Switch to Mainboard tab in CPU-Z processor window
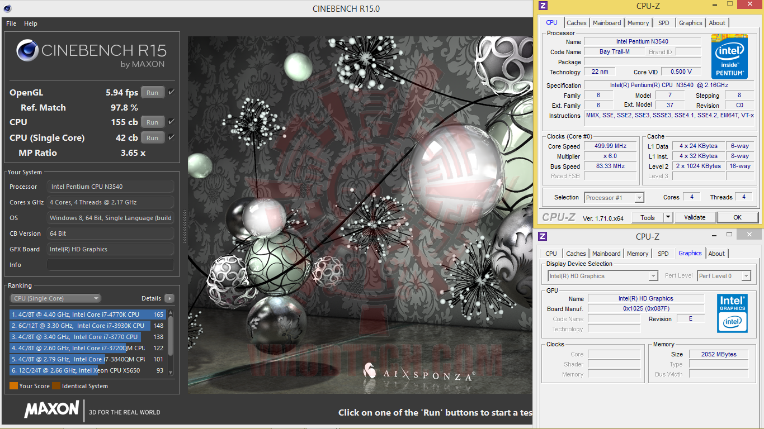764x429 pixels. pos(607,23)
